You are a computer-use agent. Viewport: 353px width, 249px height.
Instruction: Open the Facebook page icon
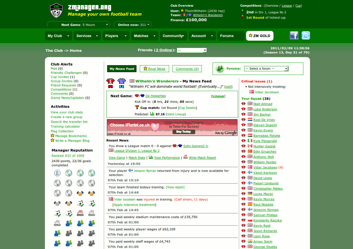[x=294, y=35]
